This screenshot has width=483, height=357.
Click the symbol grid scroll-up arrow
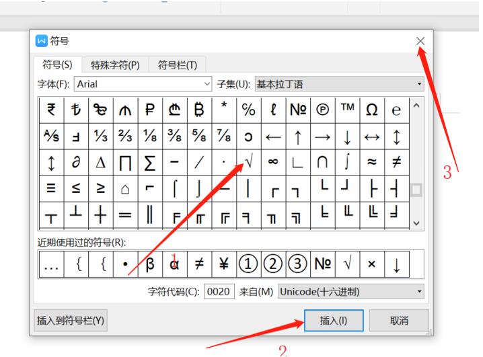[x=416, y=106]
